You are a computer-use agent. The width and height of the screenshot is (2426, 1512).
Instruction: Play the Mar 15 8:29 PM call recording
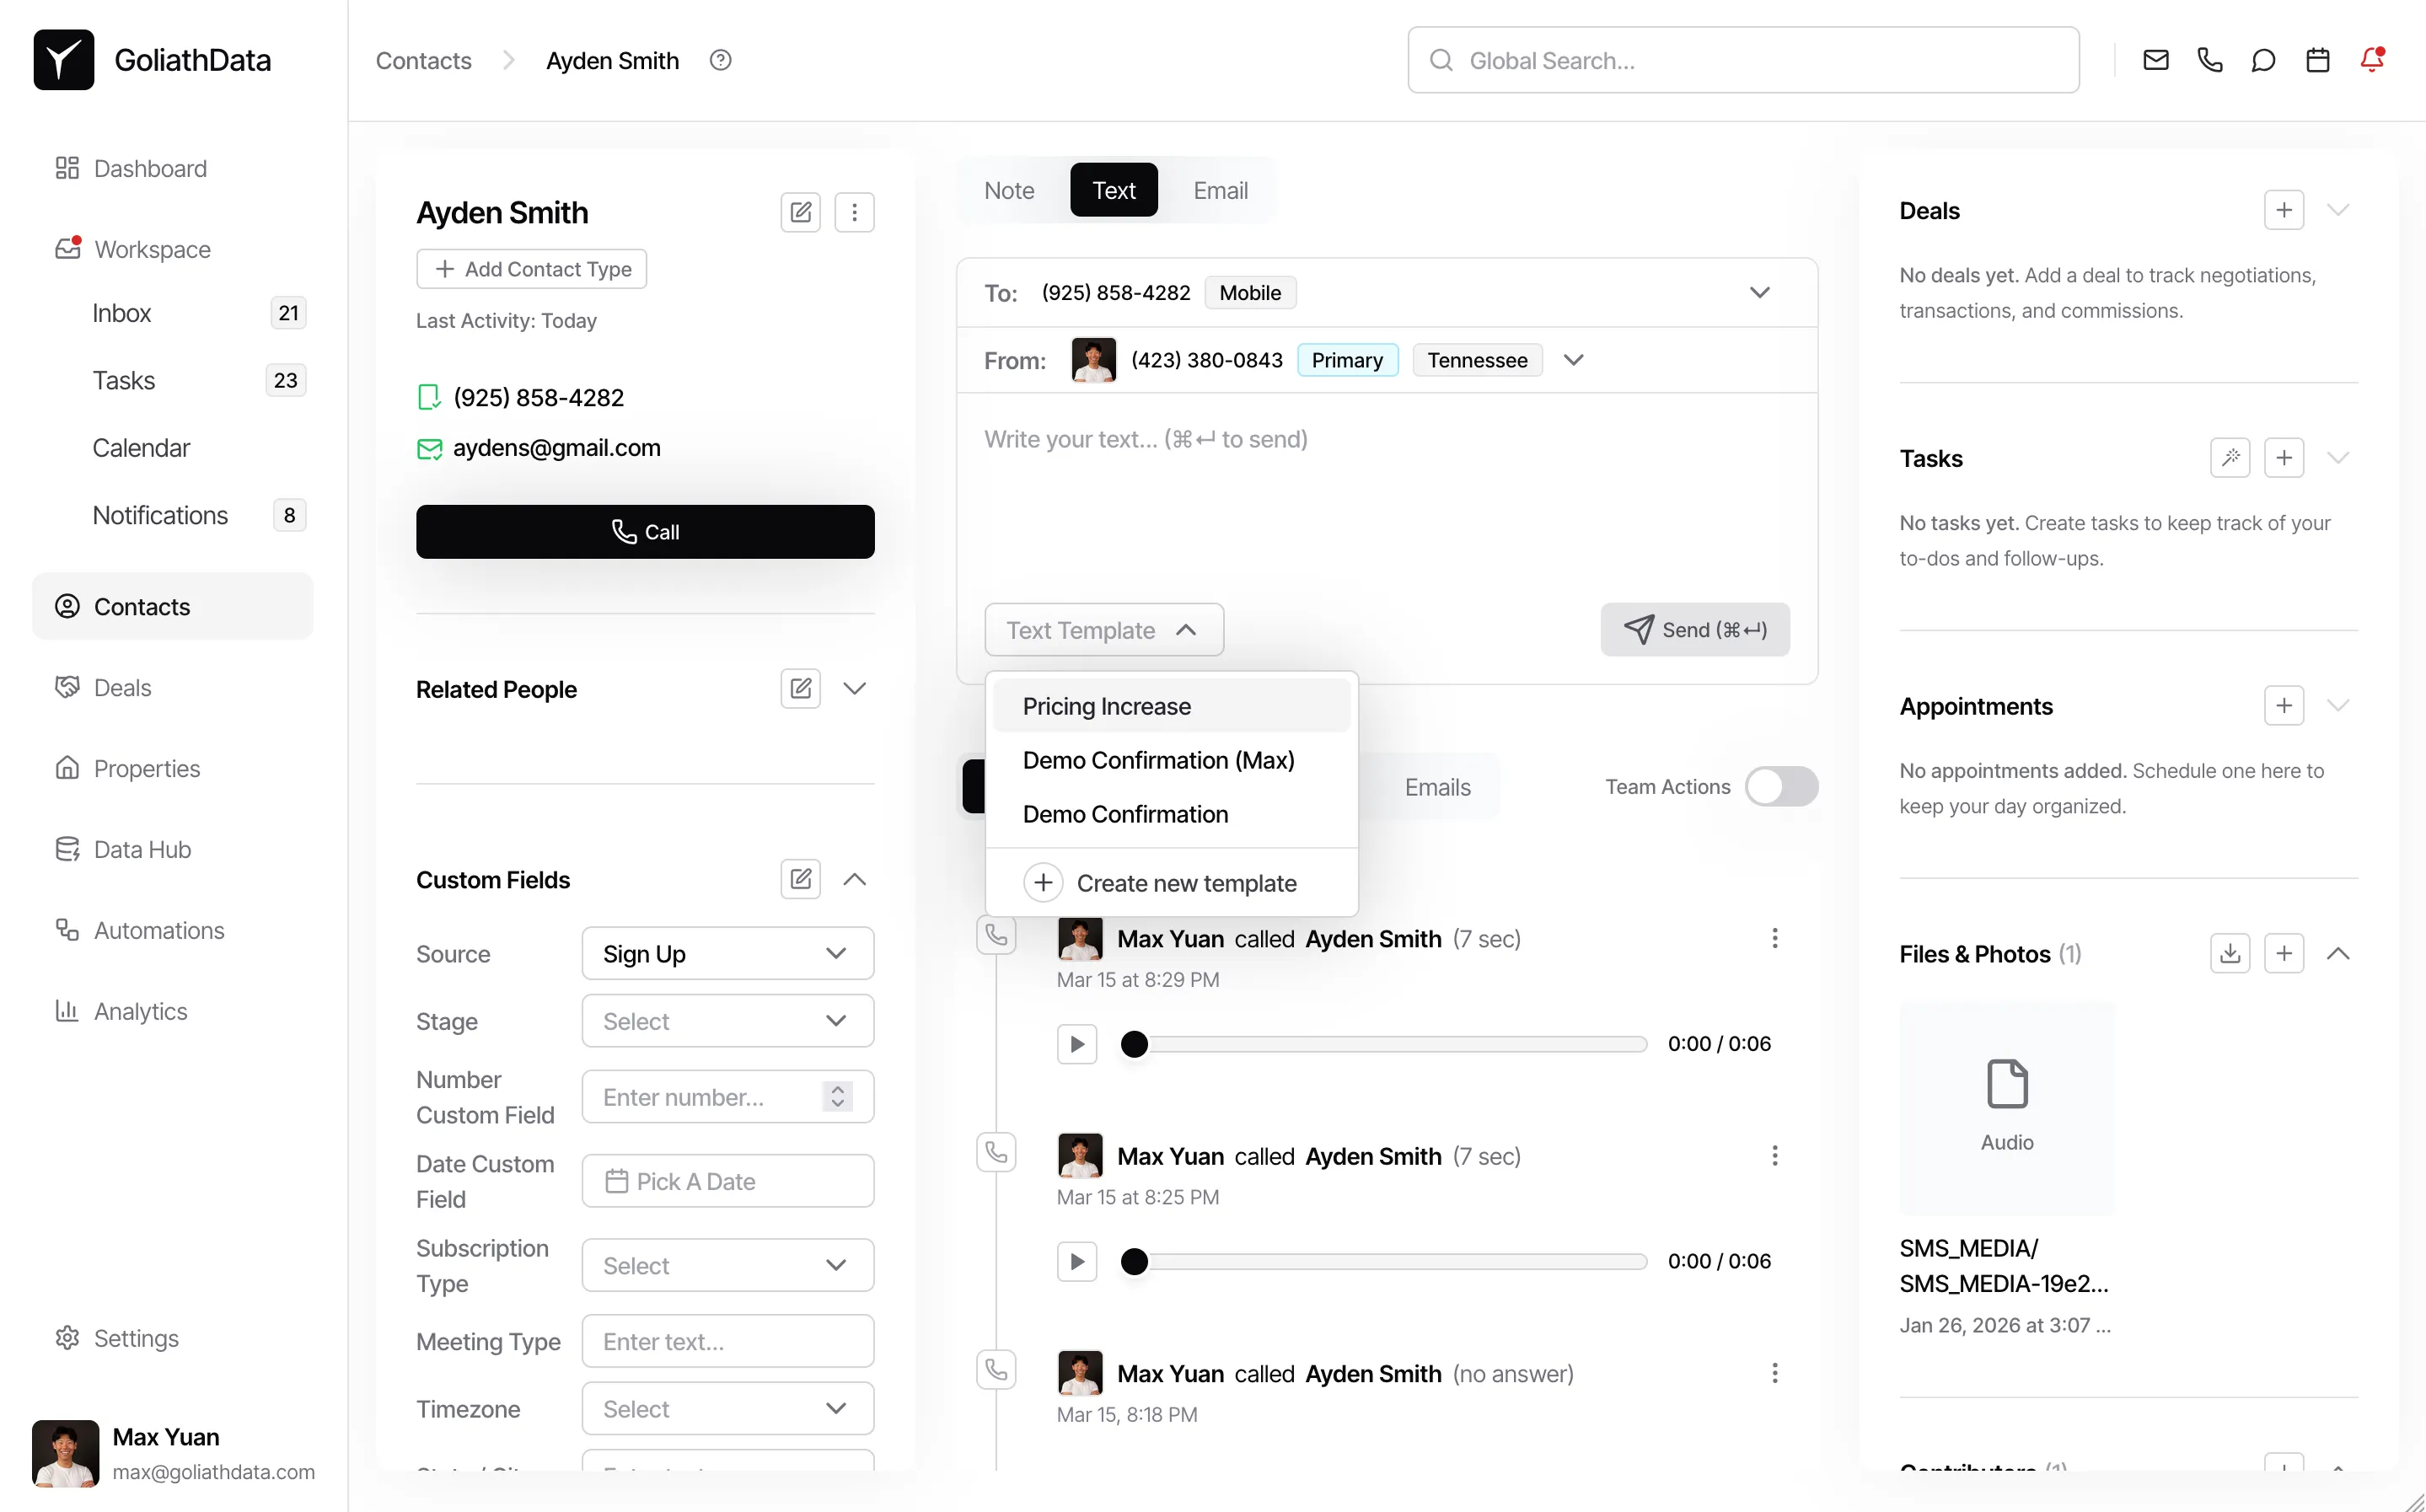[1077, 1044]
